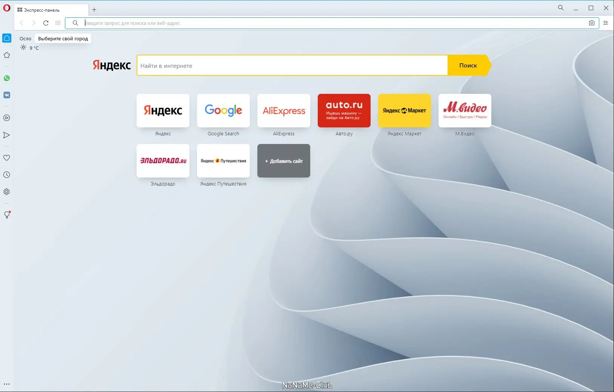
Task: Open the М.Видео speed dial tile
Action: click(x=465, y=110)
